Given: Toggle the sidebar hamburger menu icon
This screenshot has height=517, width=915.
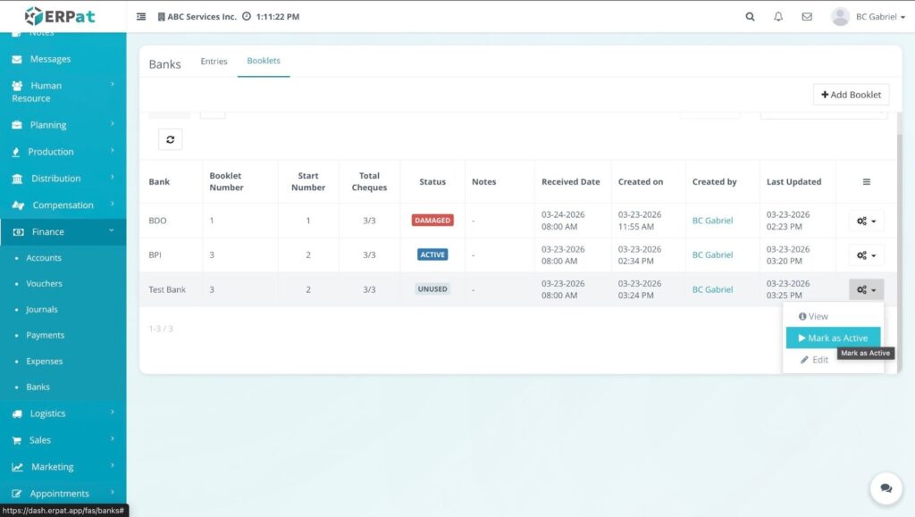Looking at the screenshot, I should [x=141, y=17].
